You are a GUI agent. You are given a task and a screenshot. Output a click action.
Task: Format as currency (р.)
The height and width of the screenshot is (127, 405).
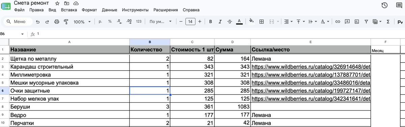tap(100, 22)
